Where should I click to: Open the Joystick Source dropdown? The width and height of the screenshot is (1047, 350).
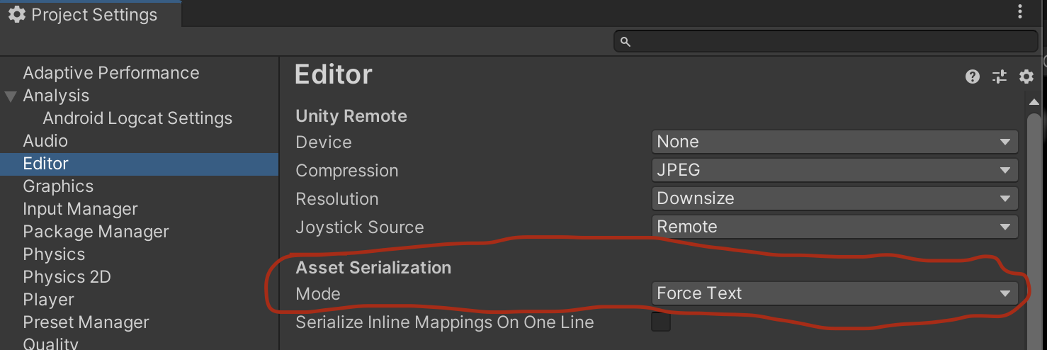click(x=834, y=227)
